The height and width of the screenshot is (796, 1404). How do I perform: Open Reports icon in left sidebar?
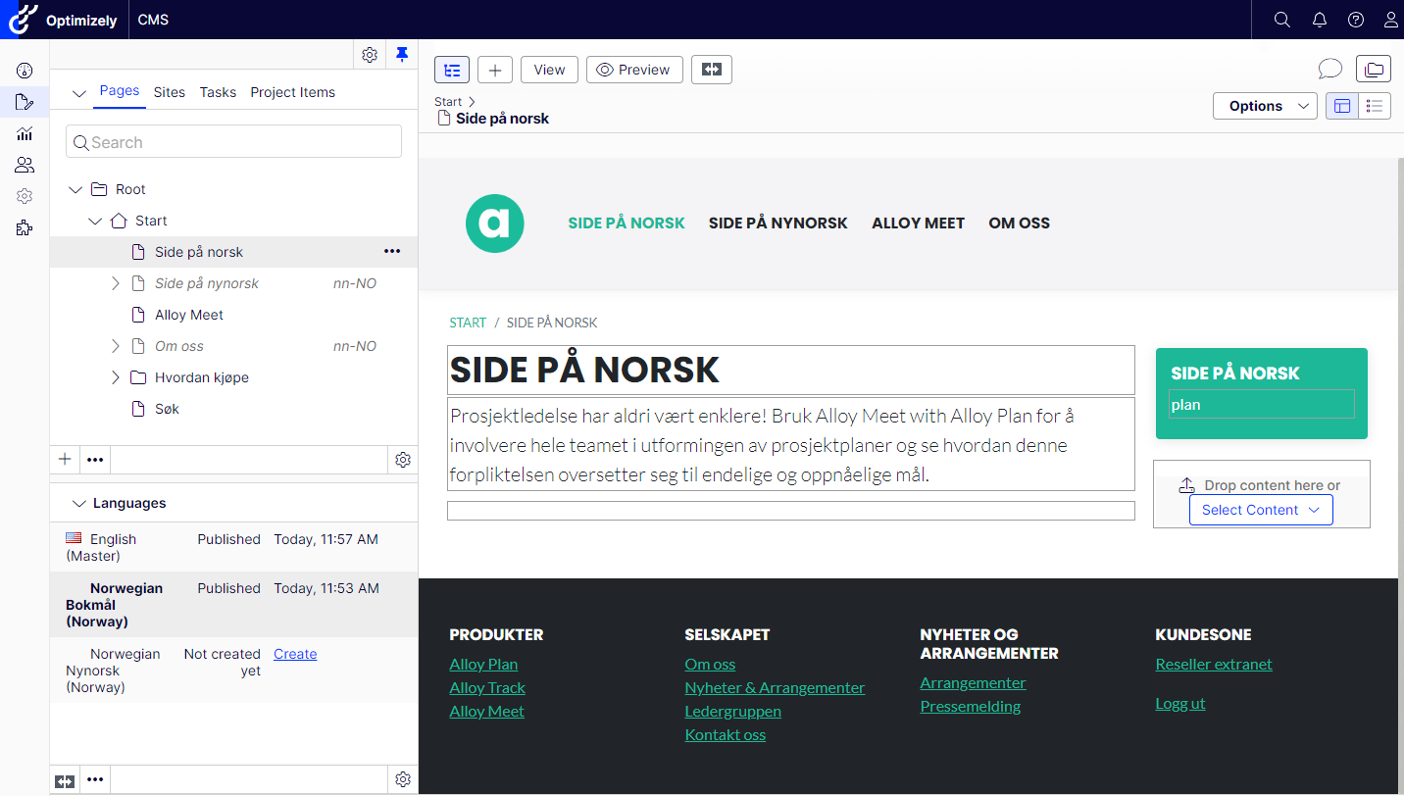click(25, 133)
